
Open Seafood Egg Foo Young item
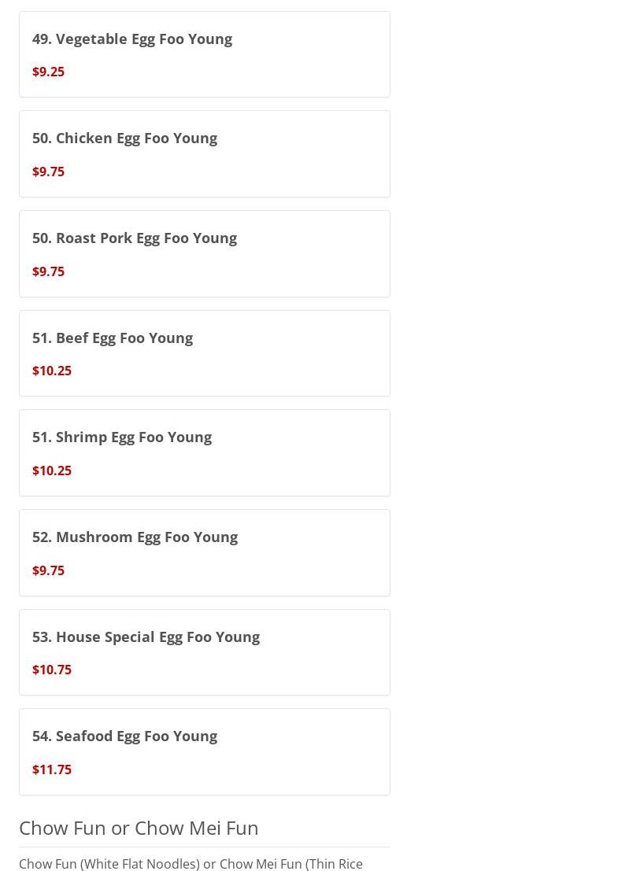coord(124,736)
